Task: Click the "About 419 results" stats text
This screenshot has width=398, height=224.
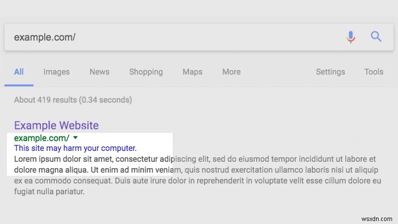Action: (73, 100)
